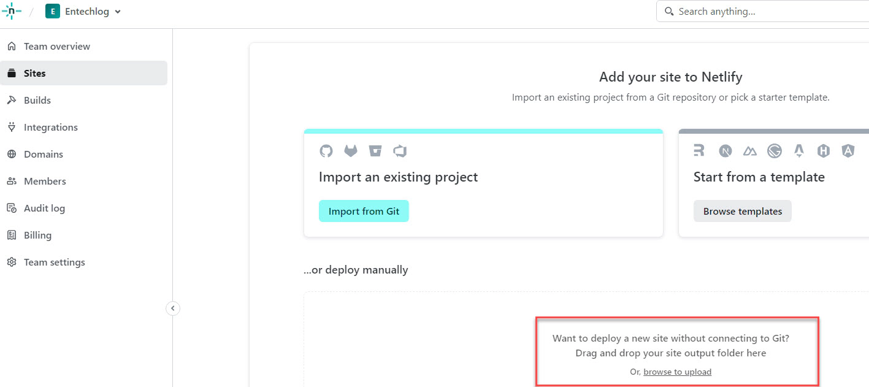Click the Gatsby template icon
The width and height of the screenshot is (869, 387).
click(775, 151)
